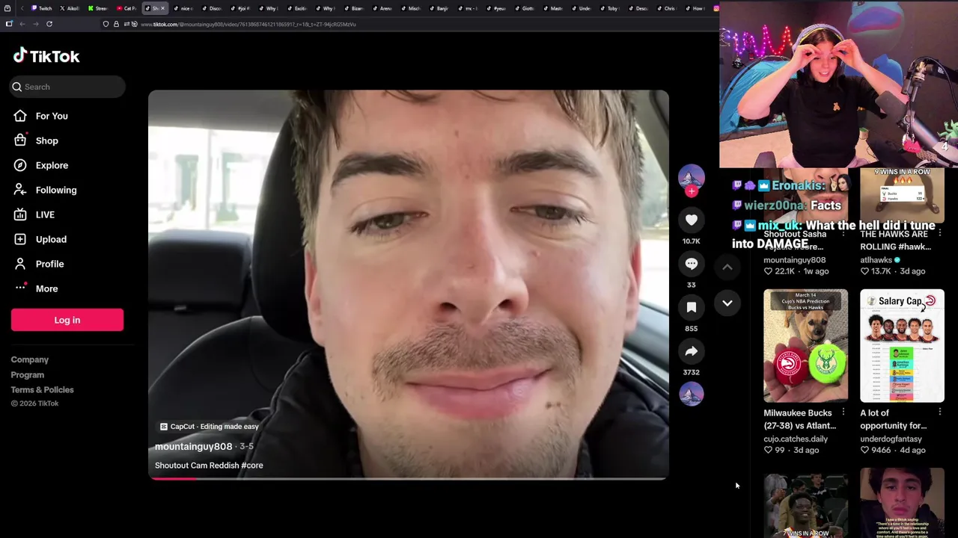Go to the next video with the down chevron
This screenshot has width=958, height=538.
(x=727, y=303)
